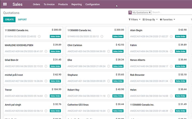Click activity clock icon on Clint Carleton card

click(x=109, y=51)
